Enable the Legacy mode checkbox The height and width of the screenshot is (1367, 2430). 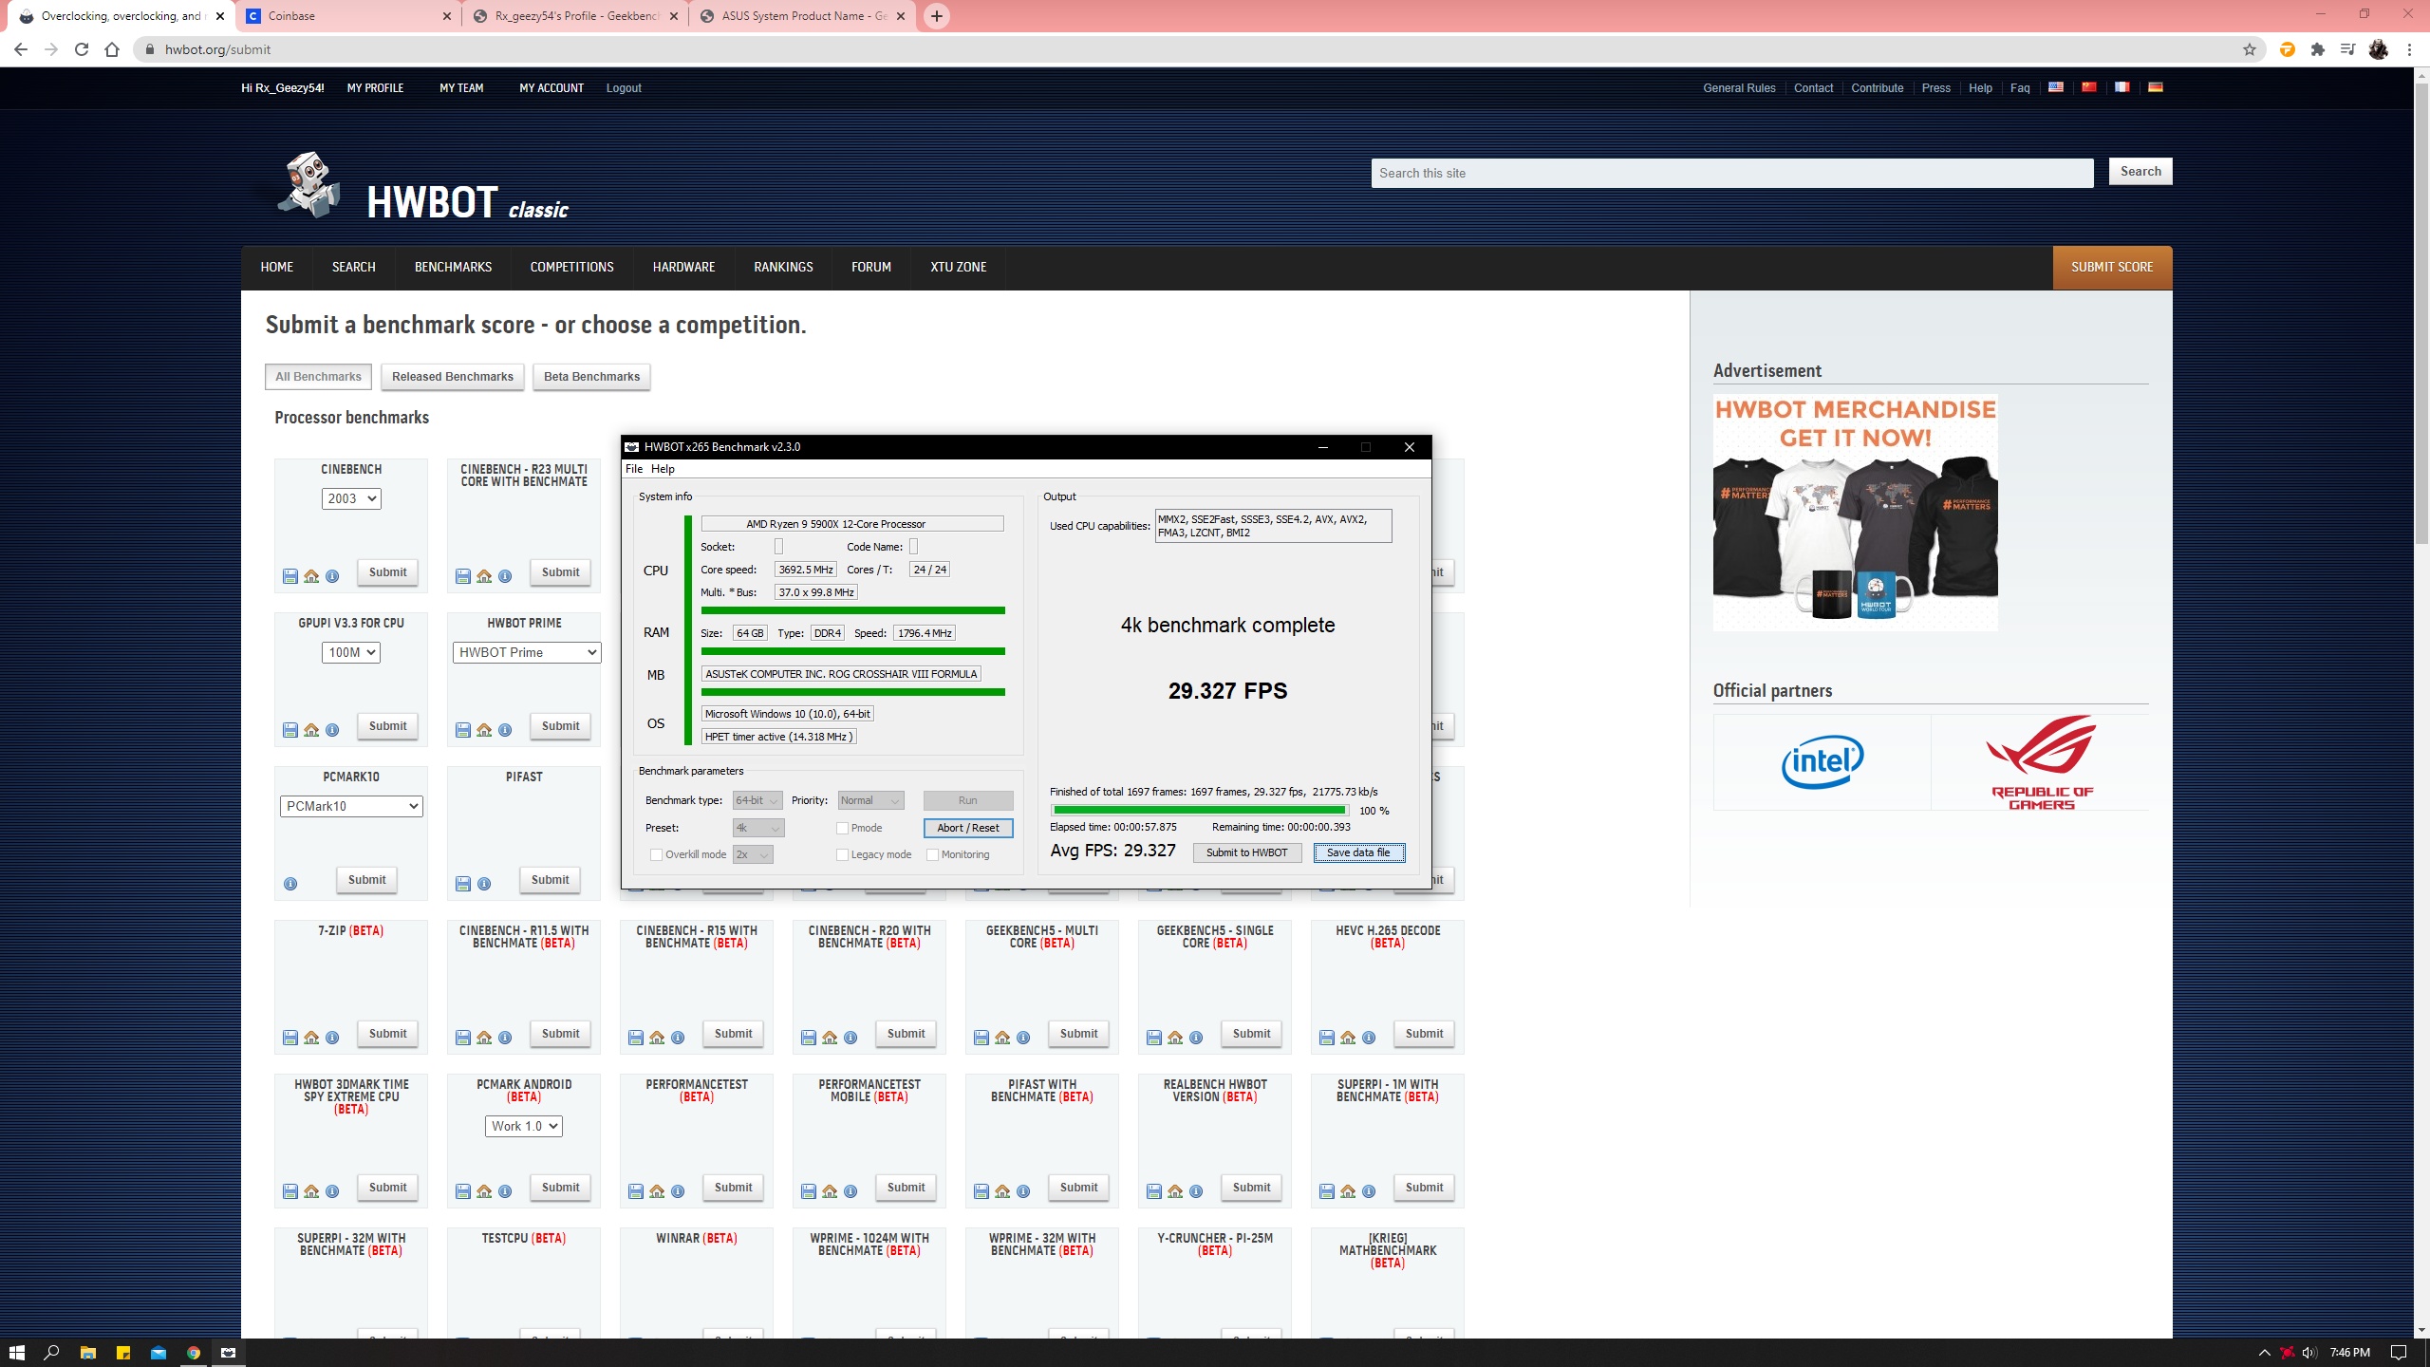pos(842,854)
